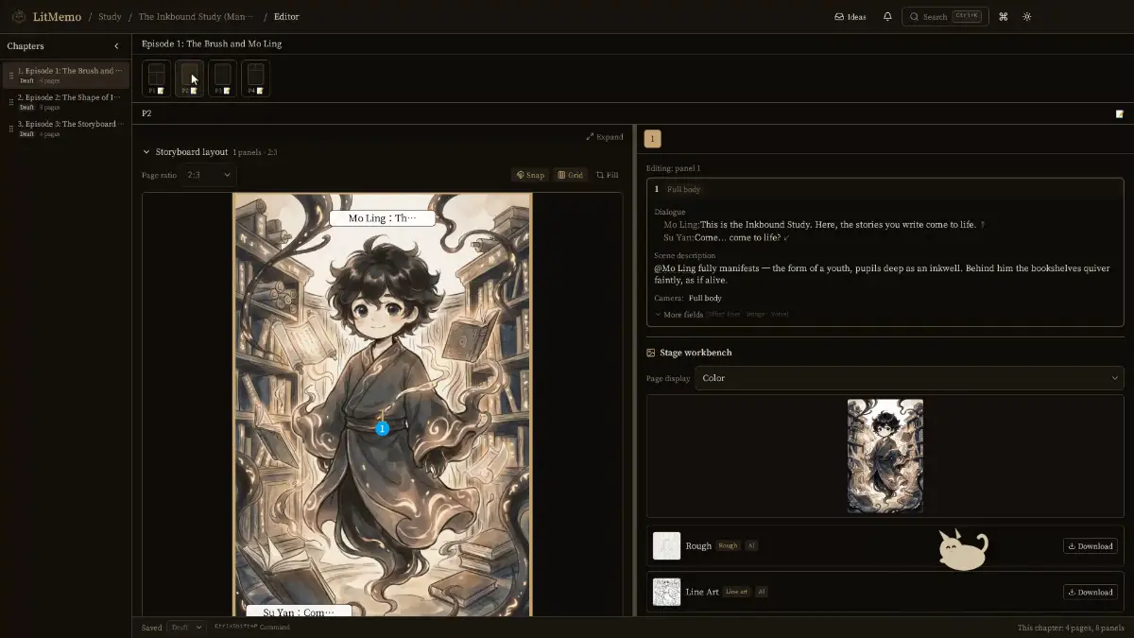Click the panel header '1 Full body'
The image size is (1134, 638).
pyautogui.click(x=679, y=189)
